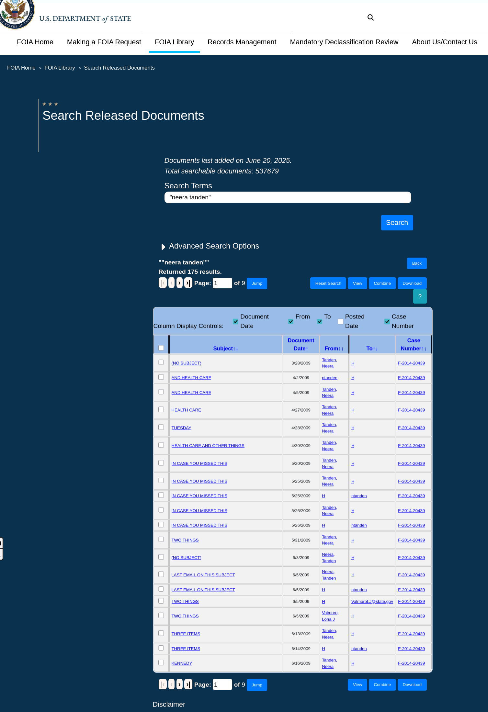Open the KENNEDY document link
The width and height of the screenshot is (488, 712).
[182, 663]
